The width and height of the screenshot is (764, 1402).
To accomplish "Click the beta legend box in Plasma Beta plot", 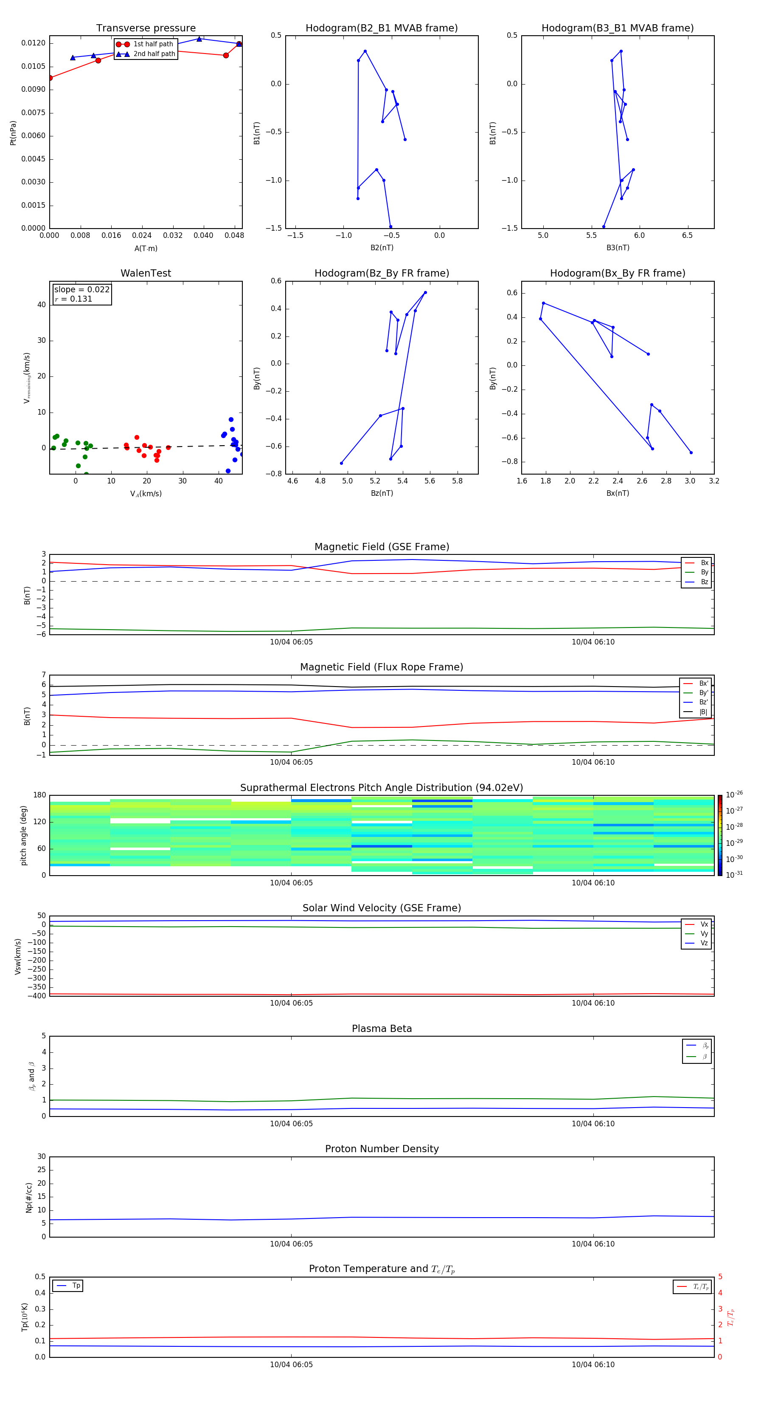I will [697, 1051].
